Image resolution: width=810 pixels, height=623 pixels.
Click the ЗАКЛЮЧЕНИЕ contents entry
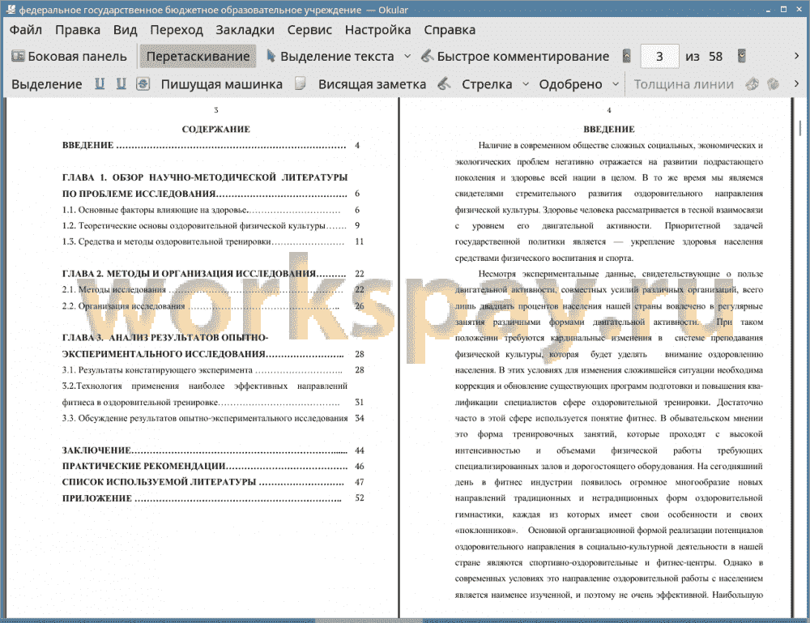pos(213,450)
